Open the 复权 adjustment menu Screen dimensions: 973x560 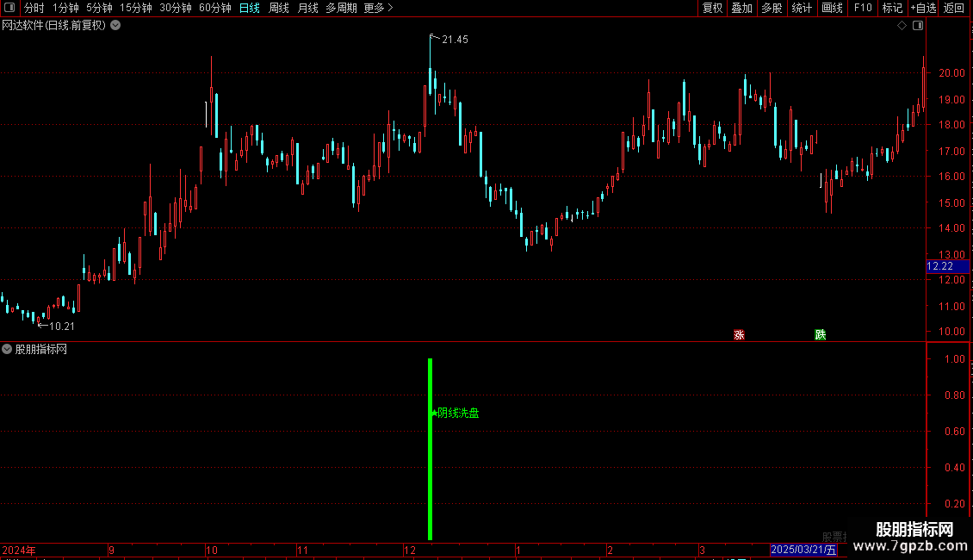[712, 8]
